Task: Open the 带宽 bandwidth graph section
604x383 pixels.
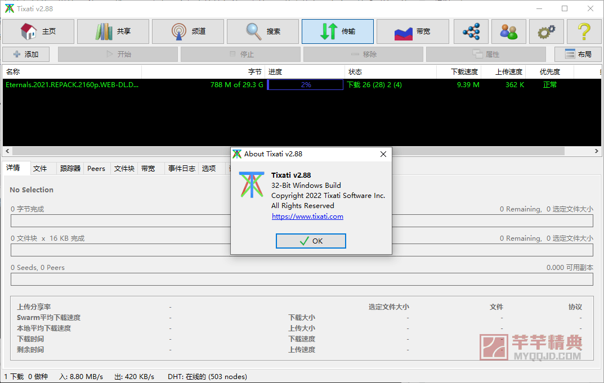Action: [x=413, y=31]
